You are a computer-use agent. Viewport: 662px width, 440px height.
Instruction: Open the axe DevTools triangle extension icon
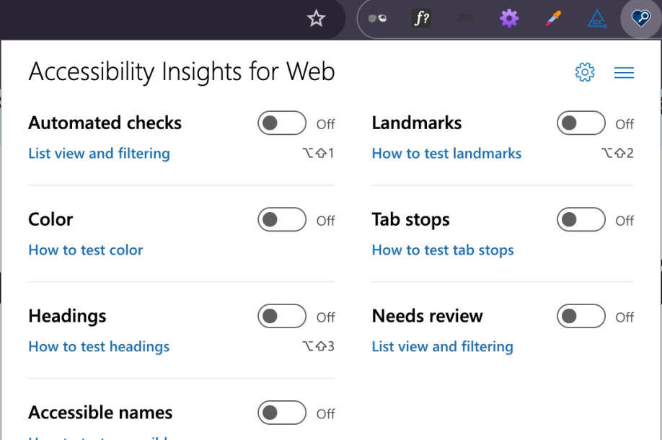point(596,18)
